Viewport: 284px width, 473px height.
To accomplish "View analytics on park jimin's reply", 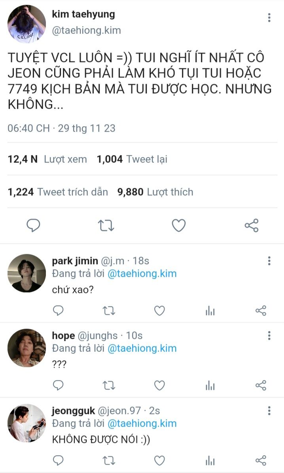I will [210, 311].
